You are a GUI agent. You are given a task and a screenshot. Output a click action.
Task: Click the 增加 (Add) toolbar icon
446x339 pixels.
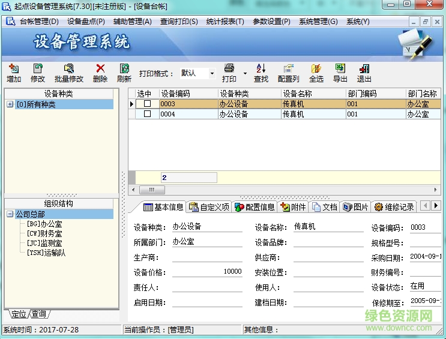[x=13, y=69]
